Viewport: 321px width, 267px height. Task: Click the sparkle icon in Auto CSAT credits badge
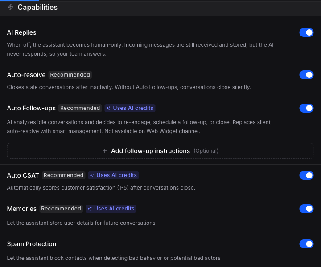pyautogui.click(x=92, y=175)
